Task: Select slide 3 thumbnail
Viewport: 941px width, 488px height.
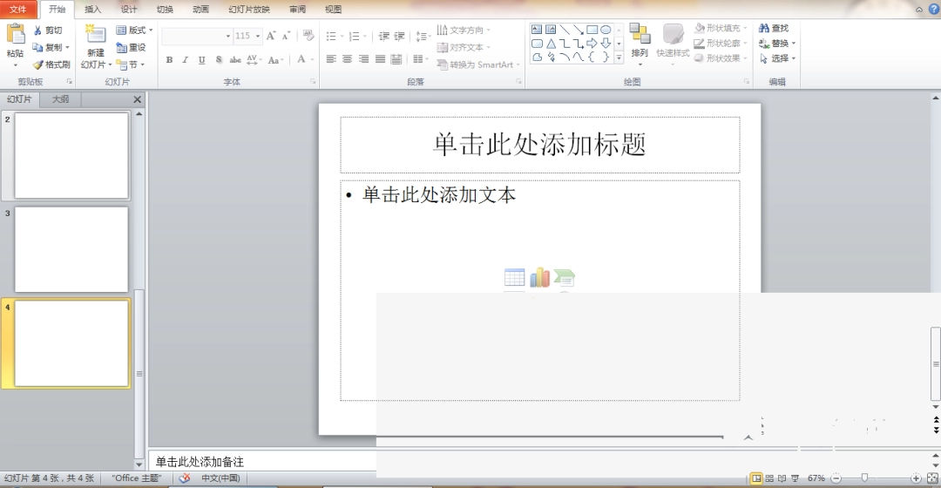Action: [x=71, y=249]
